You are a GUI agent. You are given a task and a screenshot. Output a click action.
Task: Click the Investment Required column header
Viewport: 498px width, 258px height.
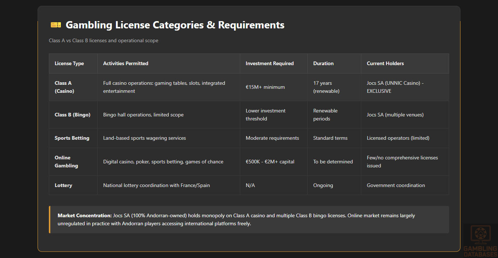[x=269, y=63]
